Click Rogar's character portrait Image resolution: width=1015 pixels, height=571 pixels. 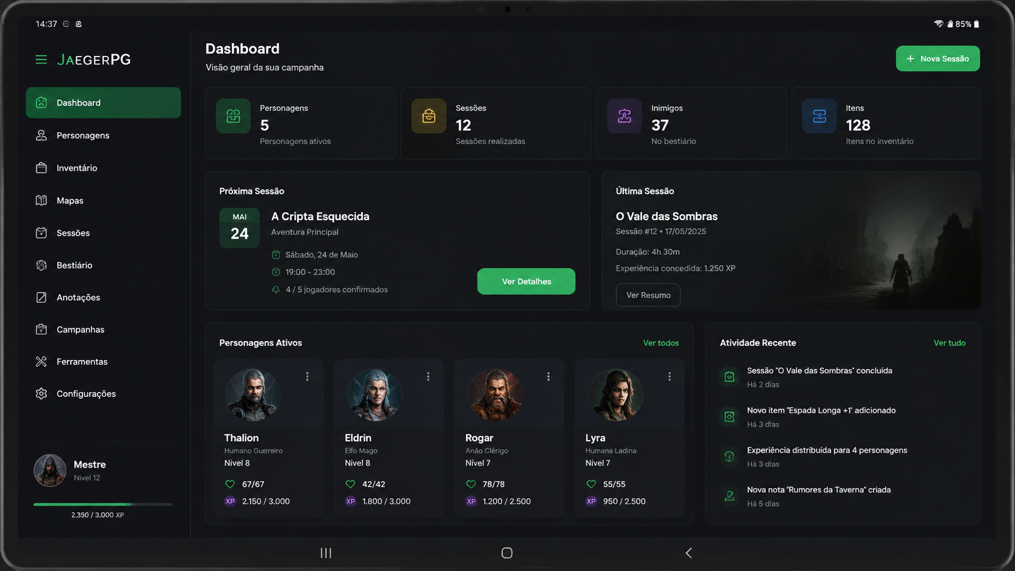(495, 395)
